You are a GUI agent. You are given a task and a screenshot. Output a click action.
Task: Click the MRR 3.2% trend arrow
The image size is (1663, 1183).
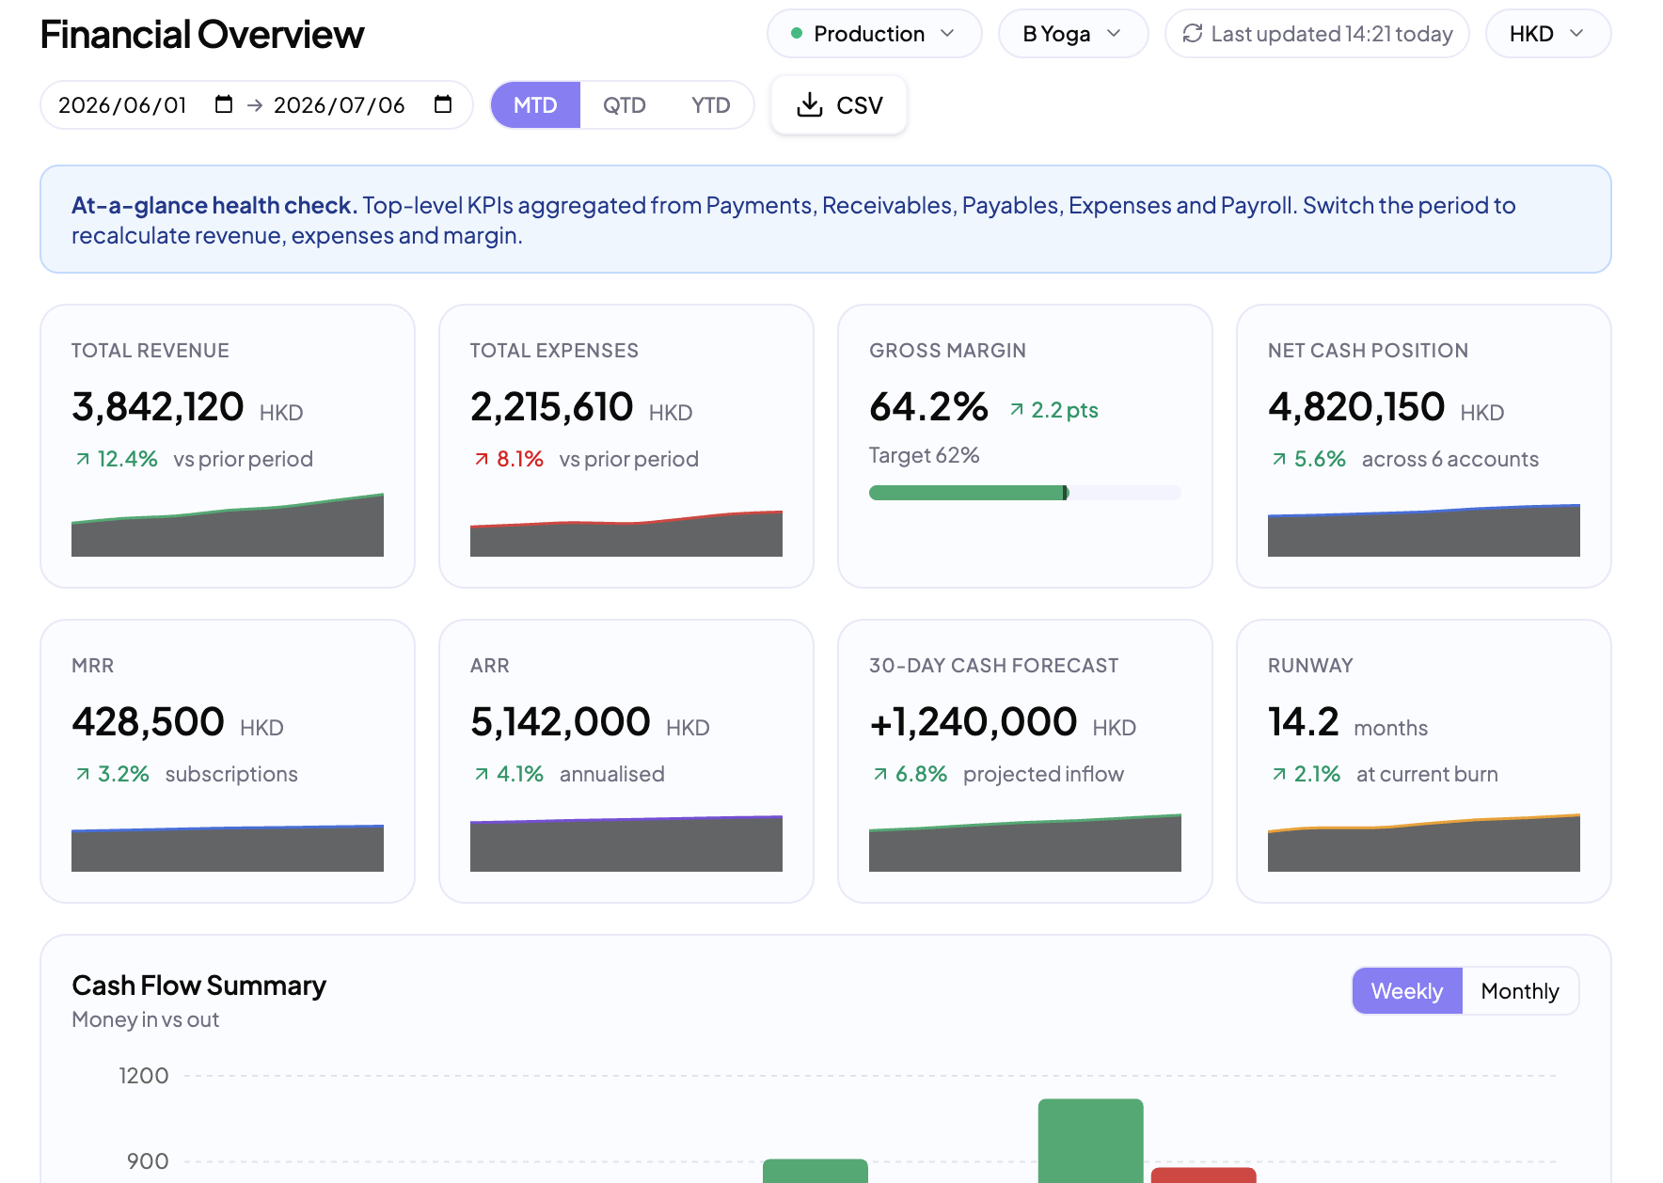click(x=83, y=774)
